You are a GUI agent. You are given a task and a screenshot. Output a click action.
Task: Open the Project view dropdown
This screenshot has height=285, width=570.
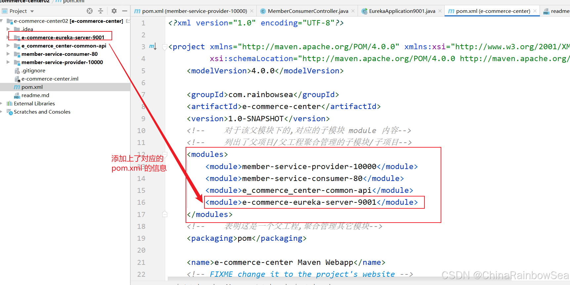click(32, 11)
